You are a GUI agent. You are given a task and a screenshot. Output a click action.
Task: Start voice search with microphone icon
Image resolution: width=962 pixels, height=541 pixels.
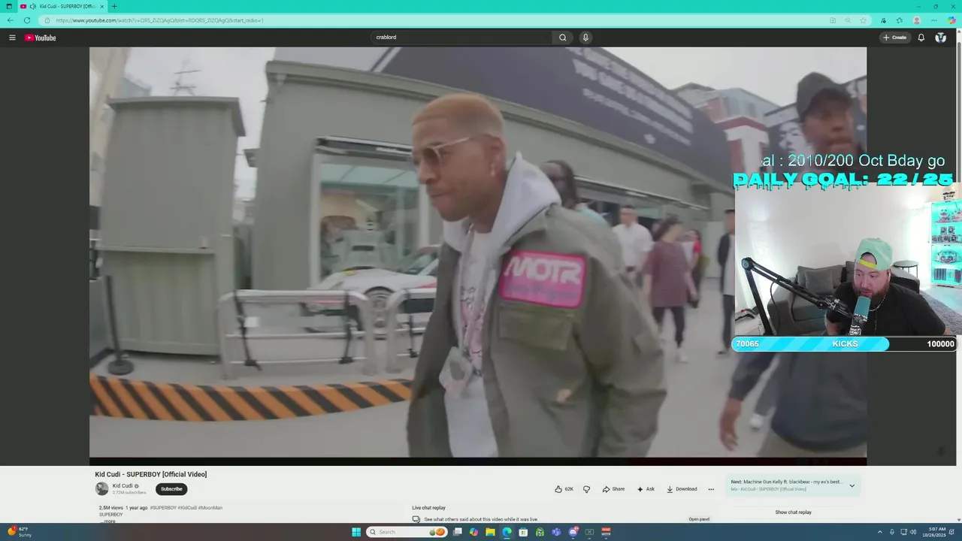click(x=585, y=38)
